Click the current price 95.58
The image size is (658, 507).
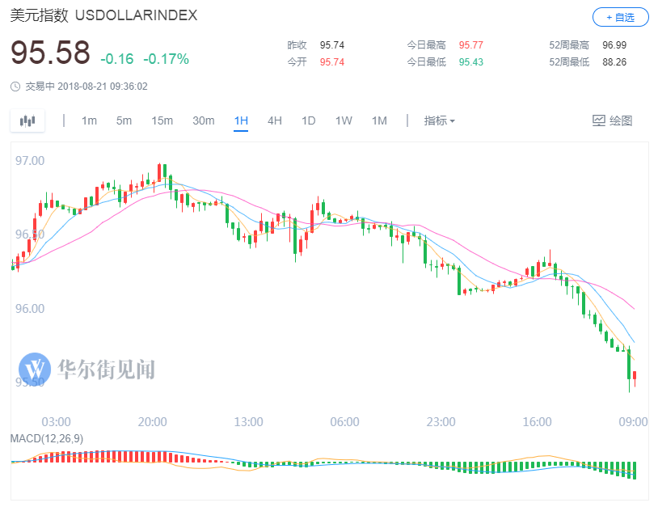(50, 53)
